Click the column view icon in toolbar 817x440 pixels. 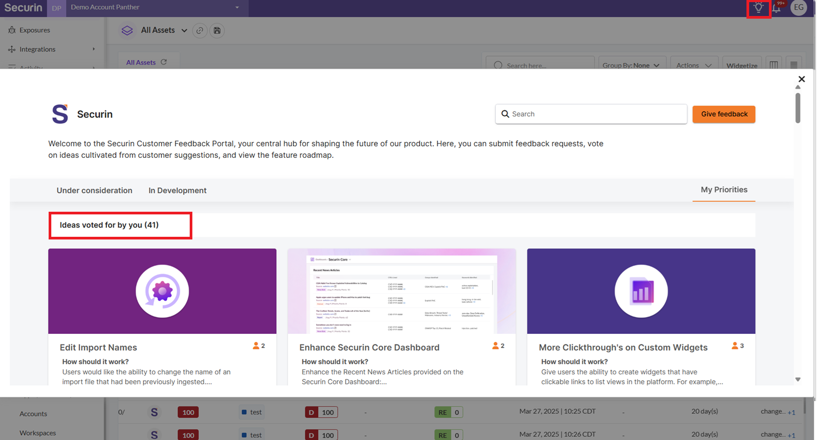point(774,65)
